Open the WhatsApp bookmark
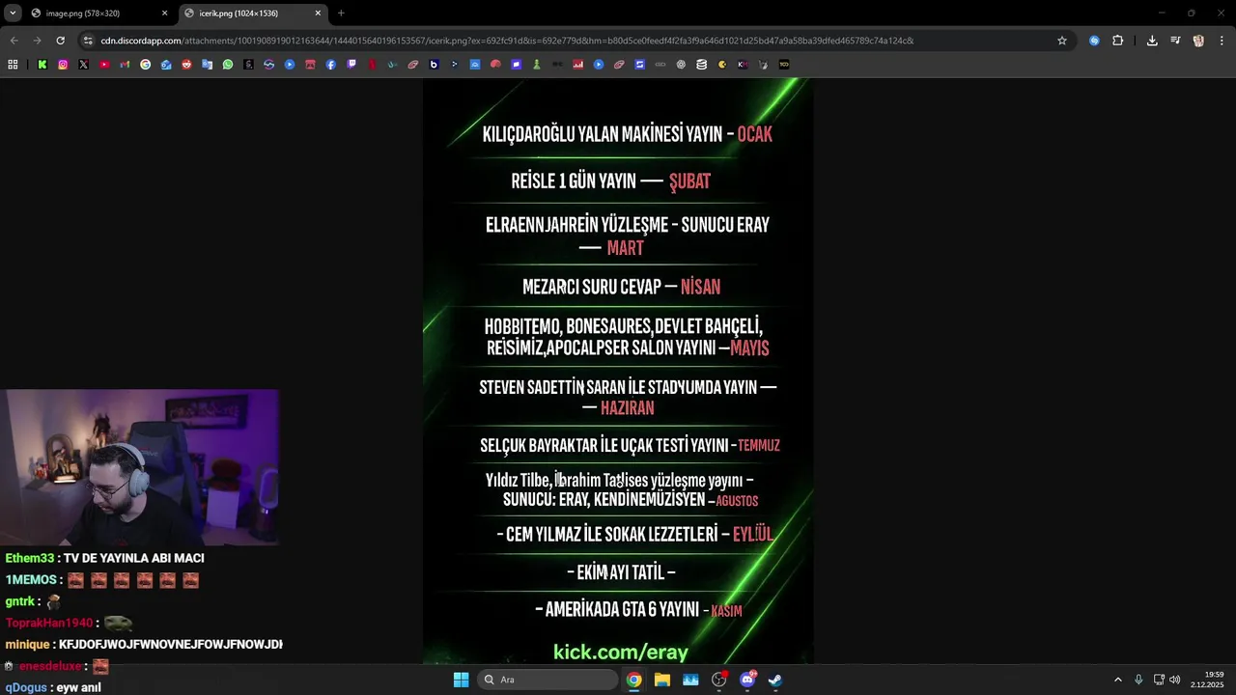This screenshot has width=1236, height=695. 228,65
